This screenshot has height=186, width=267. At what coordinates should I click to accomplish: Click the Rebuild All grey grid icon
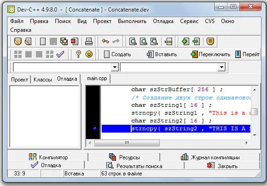[50, 54]
